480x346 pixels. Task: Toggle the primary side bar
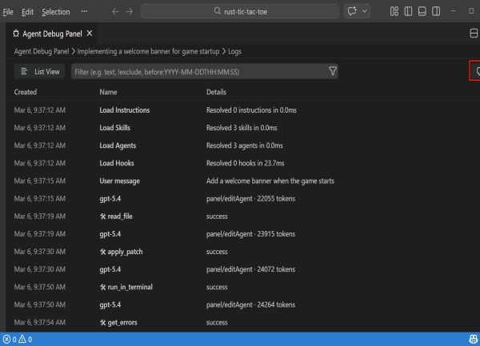tap(408, 12)
